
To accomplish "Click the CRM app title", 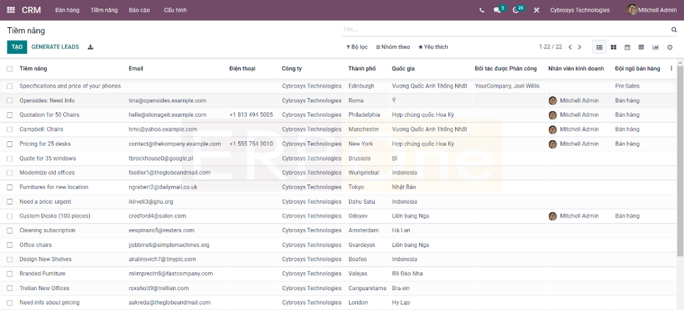I will (31, 10).
